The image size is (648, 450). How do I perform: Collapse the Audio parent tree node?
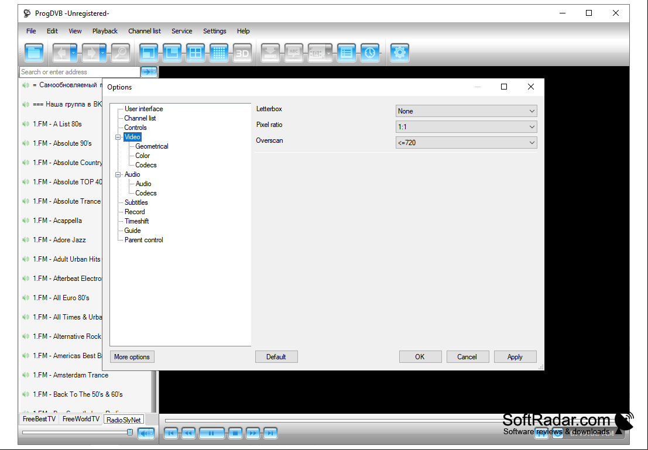pyautogui.click(x=118, y=174)
